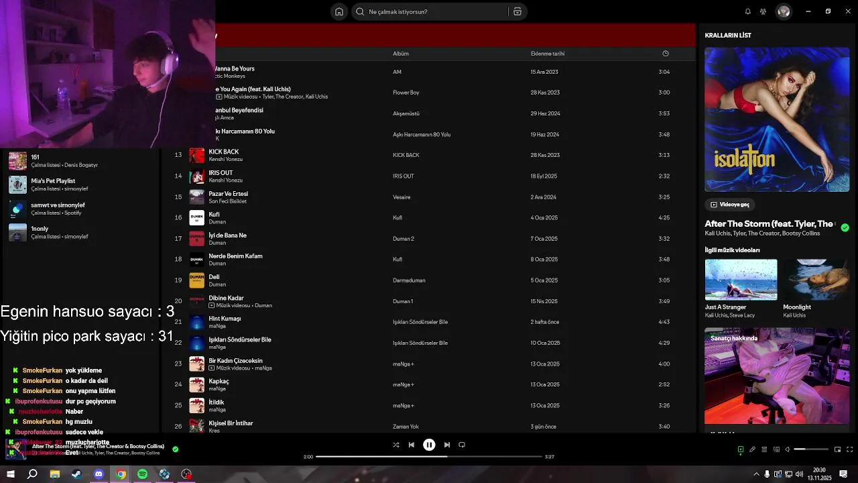Open the Son Feci Bisiklet artist link
858x483 pixels.
(227, 201)
